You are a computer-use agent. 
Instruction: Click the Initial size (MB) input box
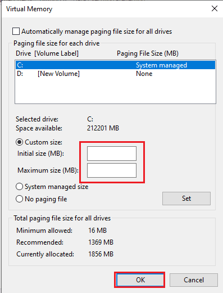coord(112,154)
